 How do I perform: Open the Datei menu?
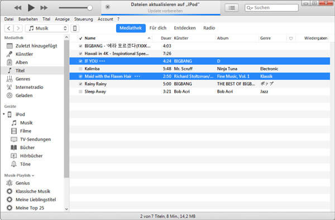point(9,19)
